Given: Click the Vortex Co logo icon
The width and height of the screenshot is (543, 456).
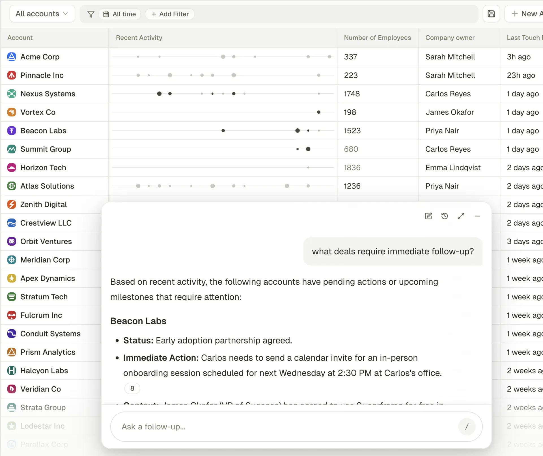Looking at the screenshot, I should point(12,112).
